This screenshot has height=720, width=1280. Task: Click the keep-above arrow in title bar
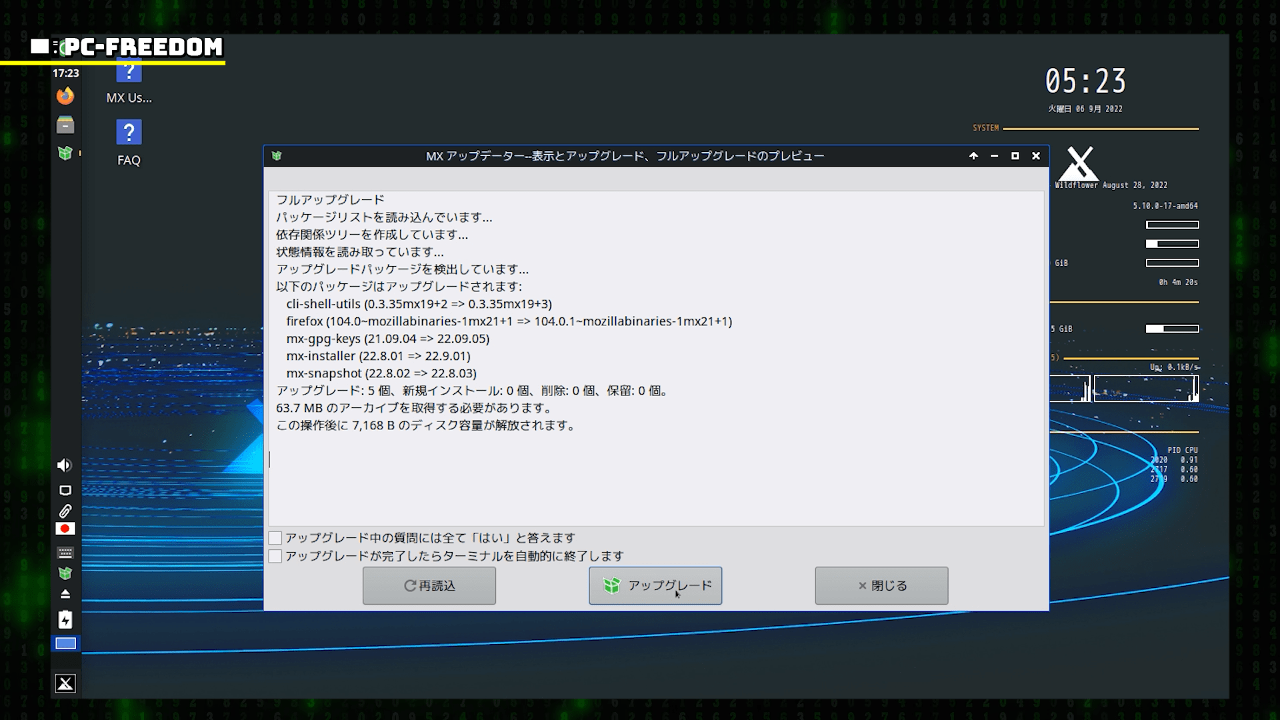(973, 156)
